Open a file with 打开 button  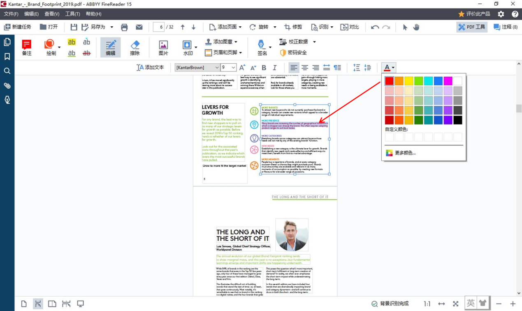pos(49,27)
